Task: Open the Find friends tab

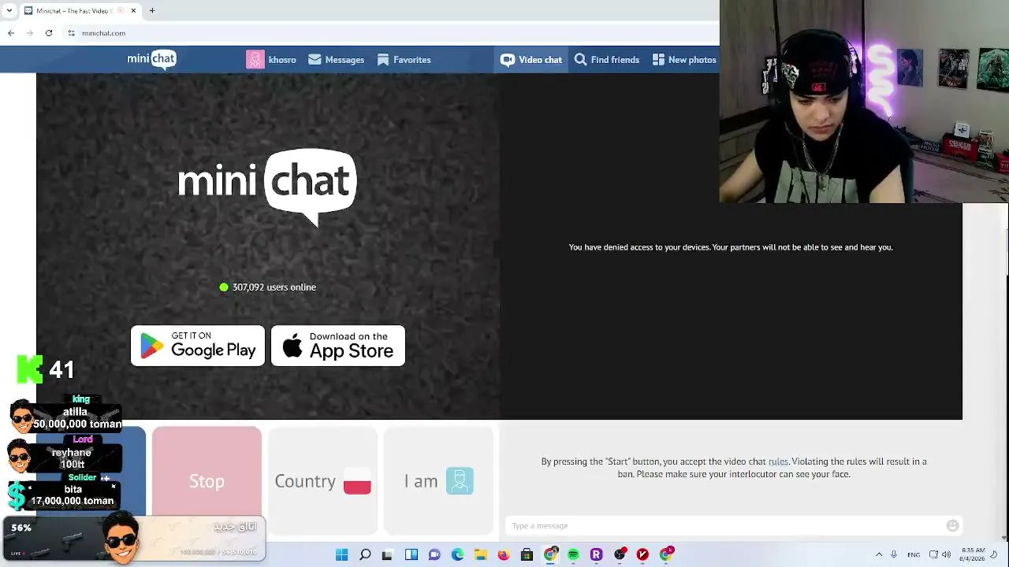Action: 606,60
